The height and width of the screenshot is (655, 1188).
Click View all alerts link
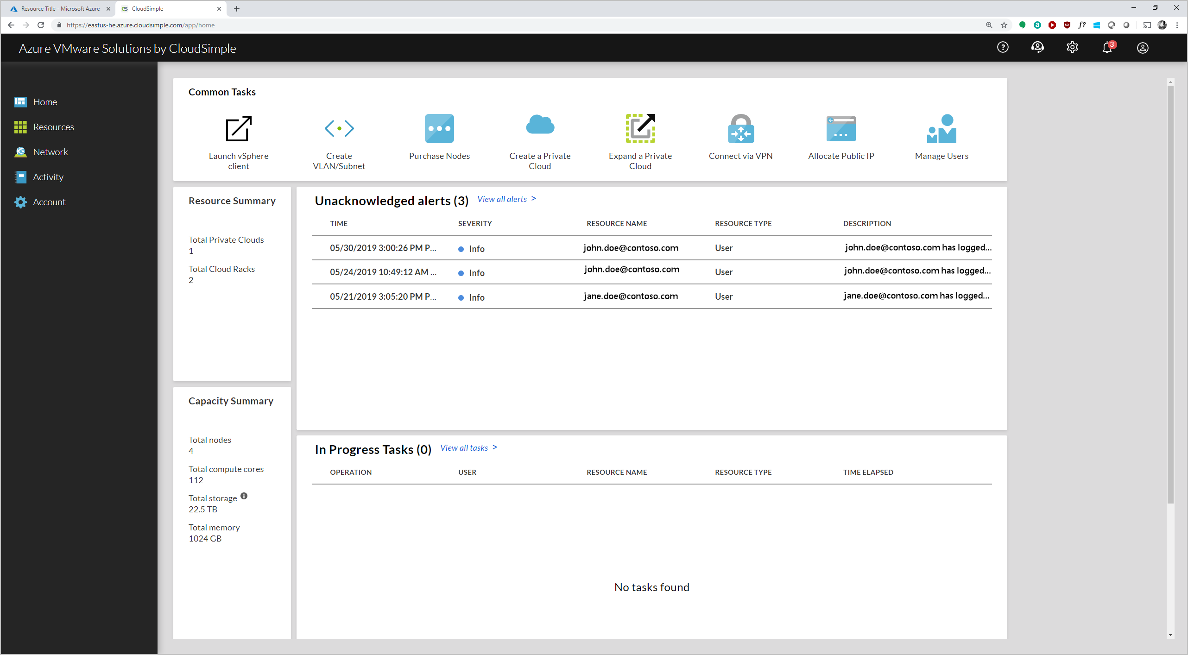click(506, 198)
